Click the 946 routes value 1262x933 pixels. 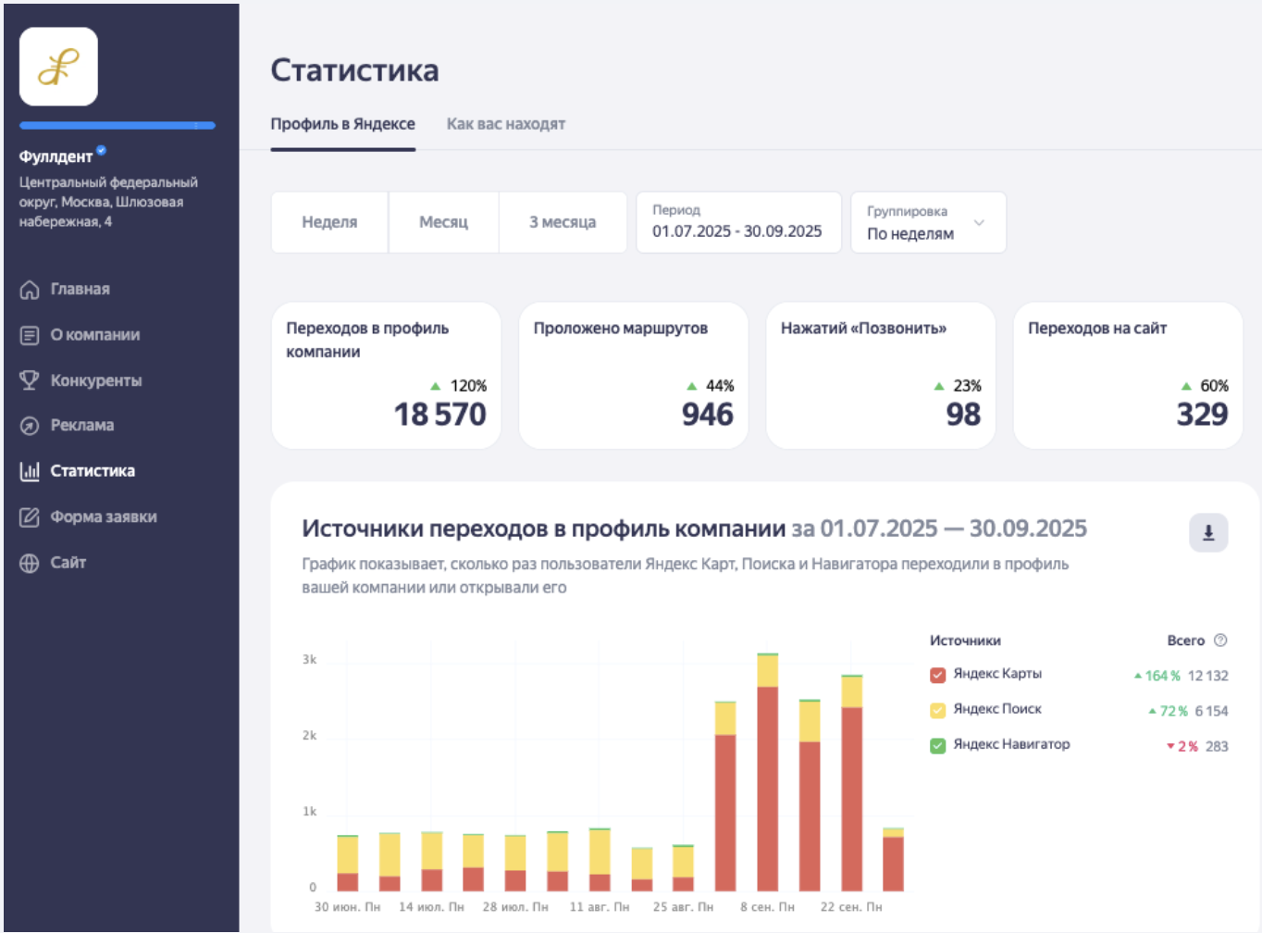click(x=708, y=415)
